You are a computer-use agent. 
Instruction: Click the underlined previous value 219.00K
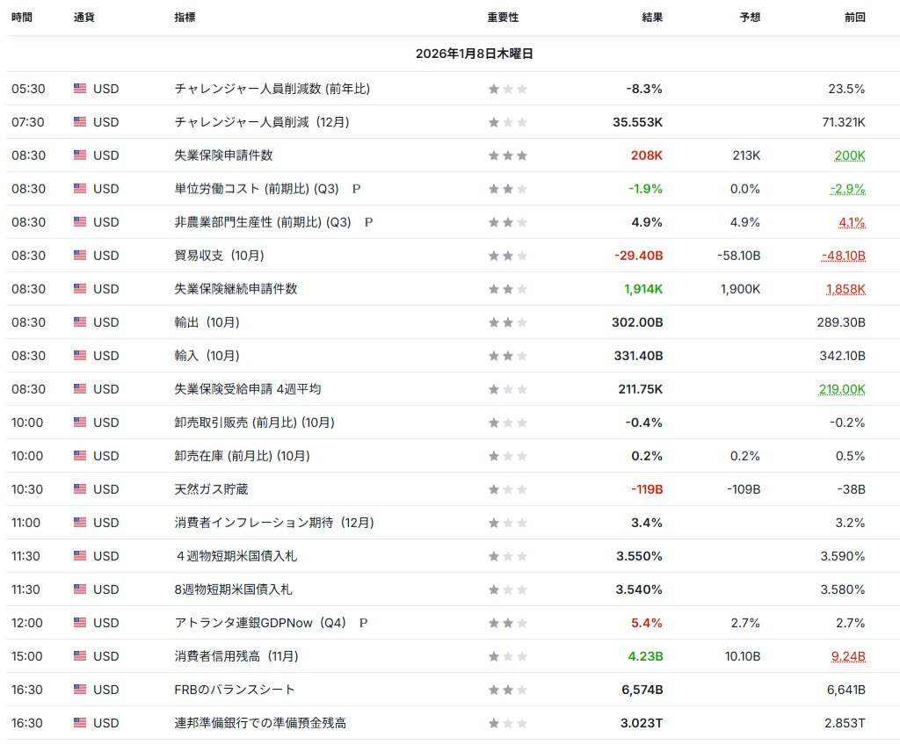coord(842,389)
